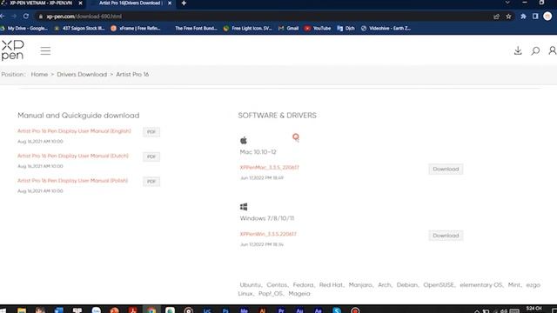The image size is (557, 313).
Task: Open Skype from the taskbar
Action: 337,310
